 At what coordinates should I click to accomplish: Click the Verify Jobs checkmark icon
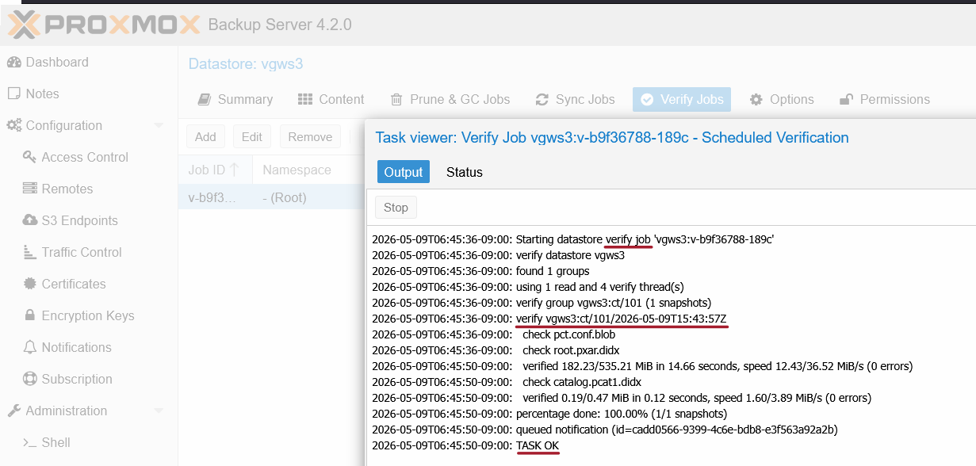647,99
